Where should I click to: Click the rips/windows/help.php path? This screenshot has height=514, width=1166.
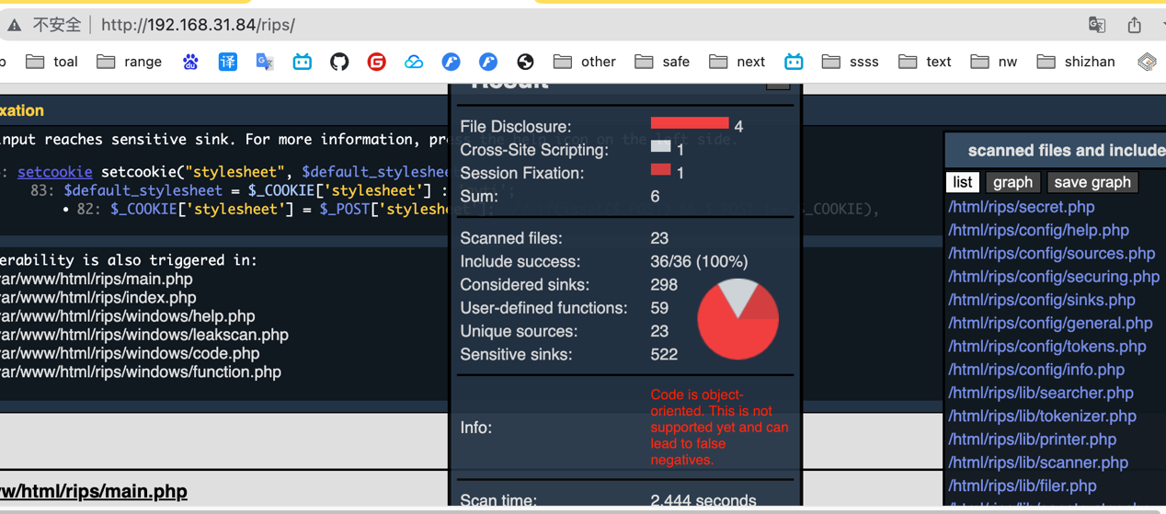coord(128,315)
